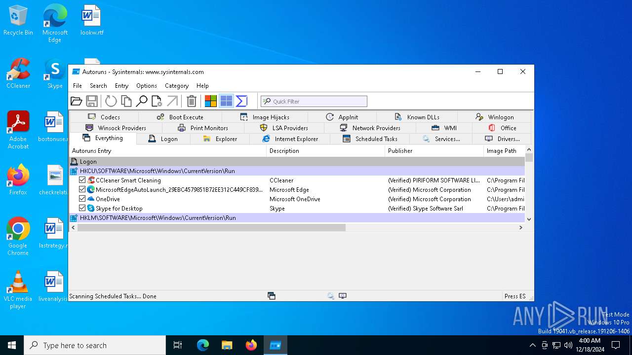Uncheck CCleaner Smart Cleaning entry
This screenshot has height=355, width=632.
click(x=82, y=180)
